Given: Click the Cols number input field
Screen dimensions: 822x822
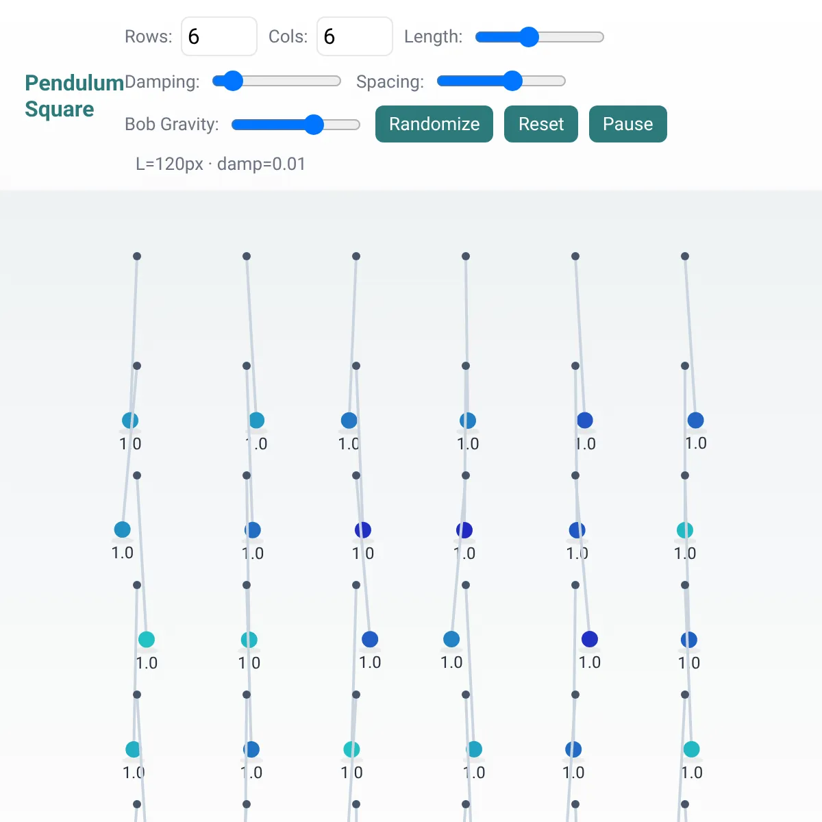Looking at the screenshot, I should (355, 36).
